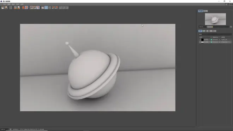Click the fit icon right of the navigator zoom slider

(x=231, y=27)
